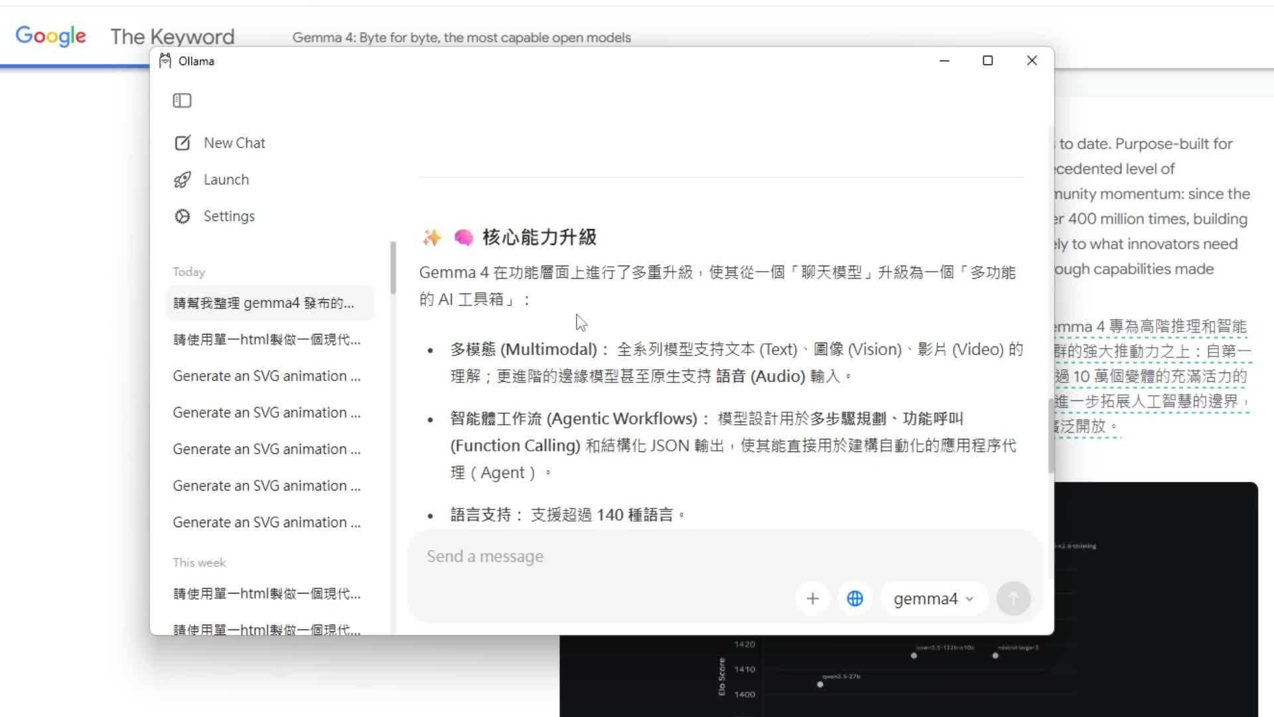Maximize the Ollama window
Viewport: 1274px width, 717px height.
click(987, 60)
